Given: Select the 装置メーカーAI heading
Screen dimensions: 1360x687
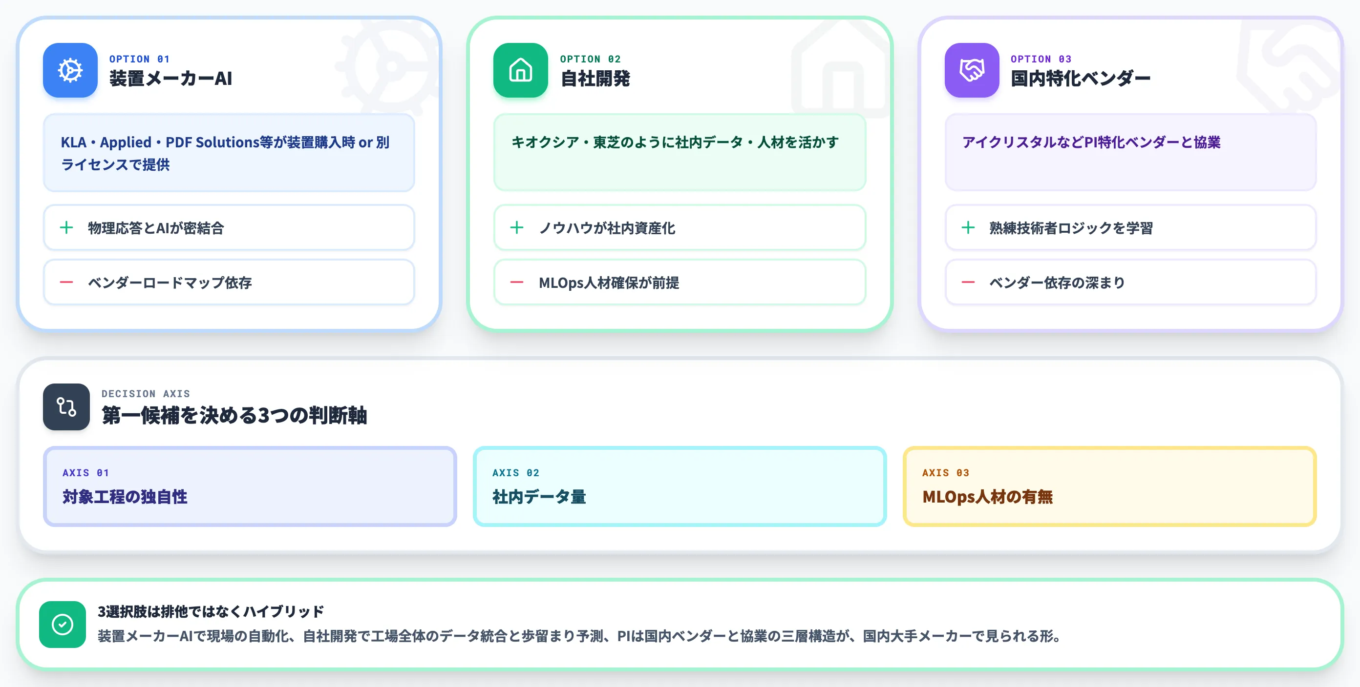Looking at the screenshot, I should pyautogui.click(x=170, y=79).
